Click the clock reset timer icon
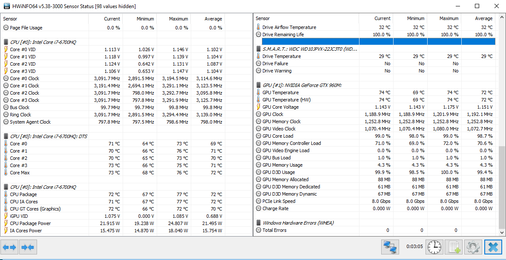Image resolution: width=506 pixels, height=260 pixels. (434, 247)
